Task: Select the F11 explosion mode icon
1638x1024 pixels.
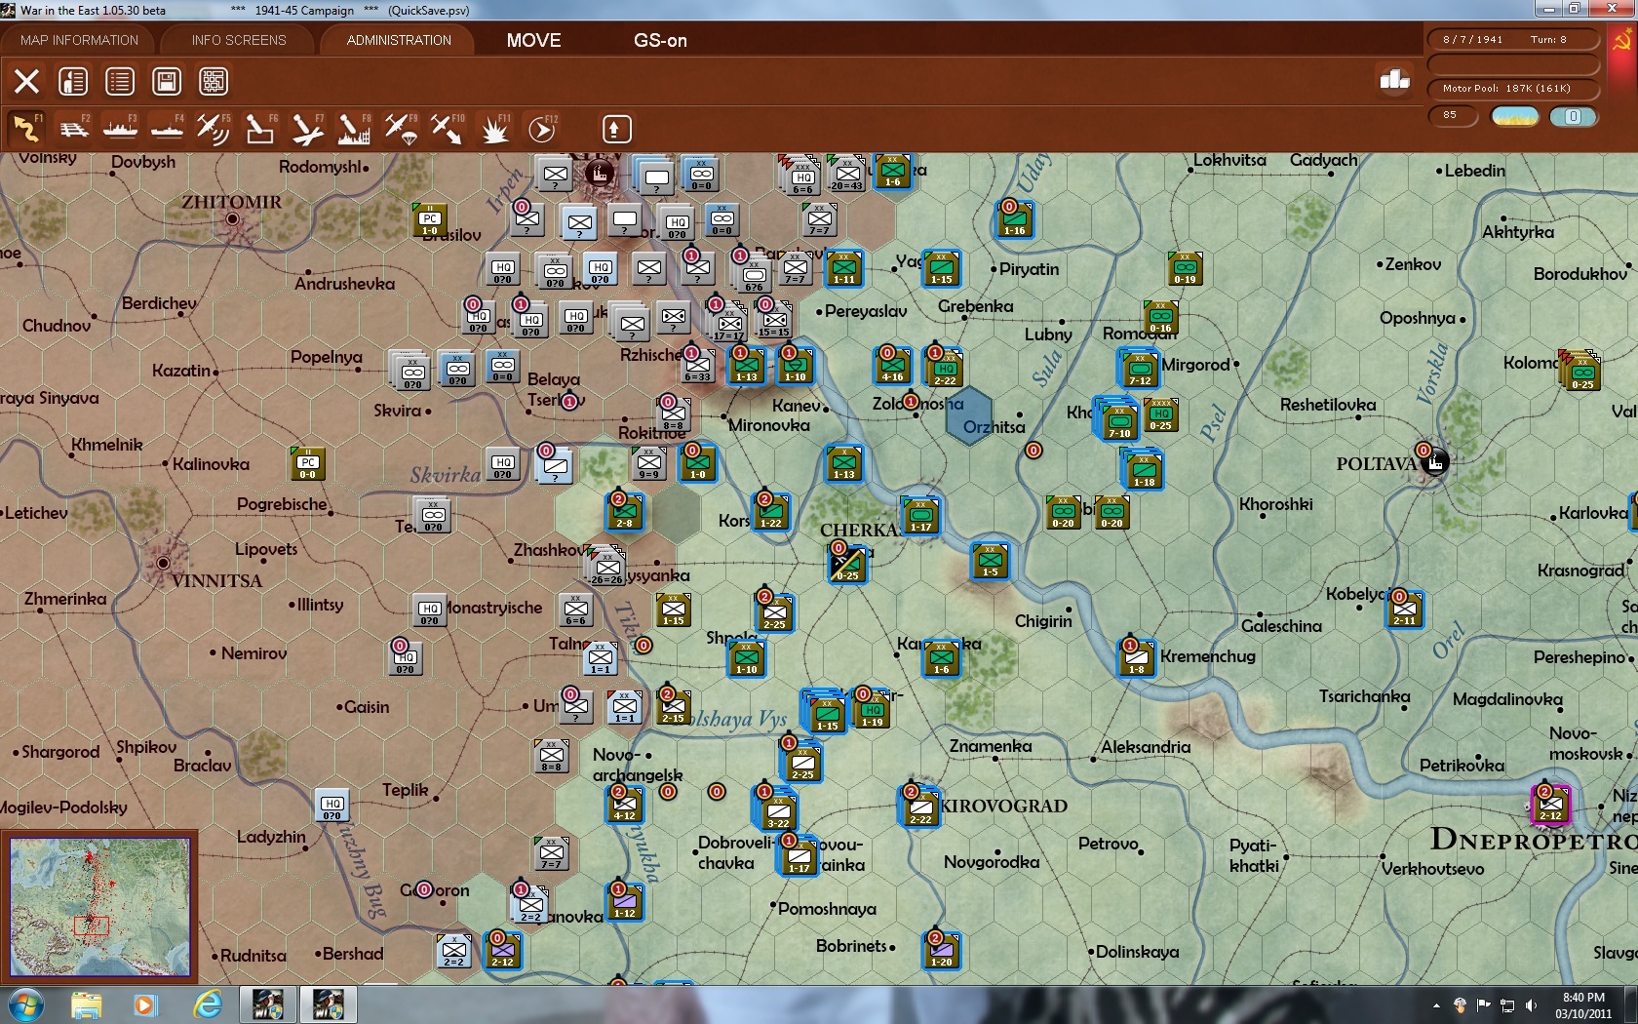Action: point(494,128)
